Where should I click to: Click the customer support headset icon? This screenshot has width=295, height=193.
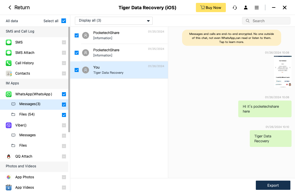(x=235, y=7)
